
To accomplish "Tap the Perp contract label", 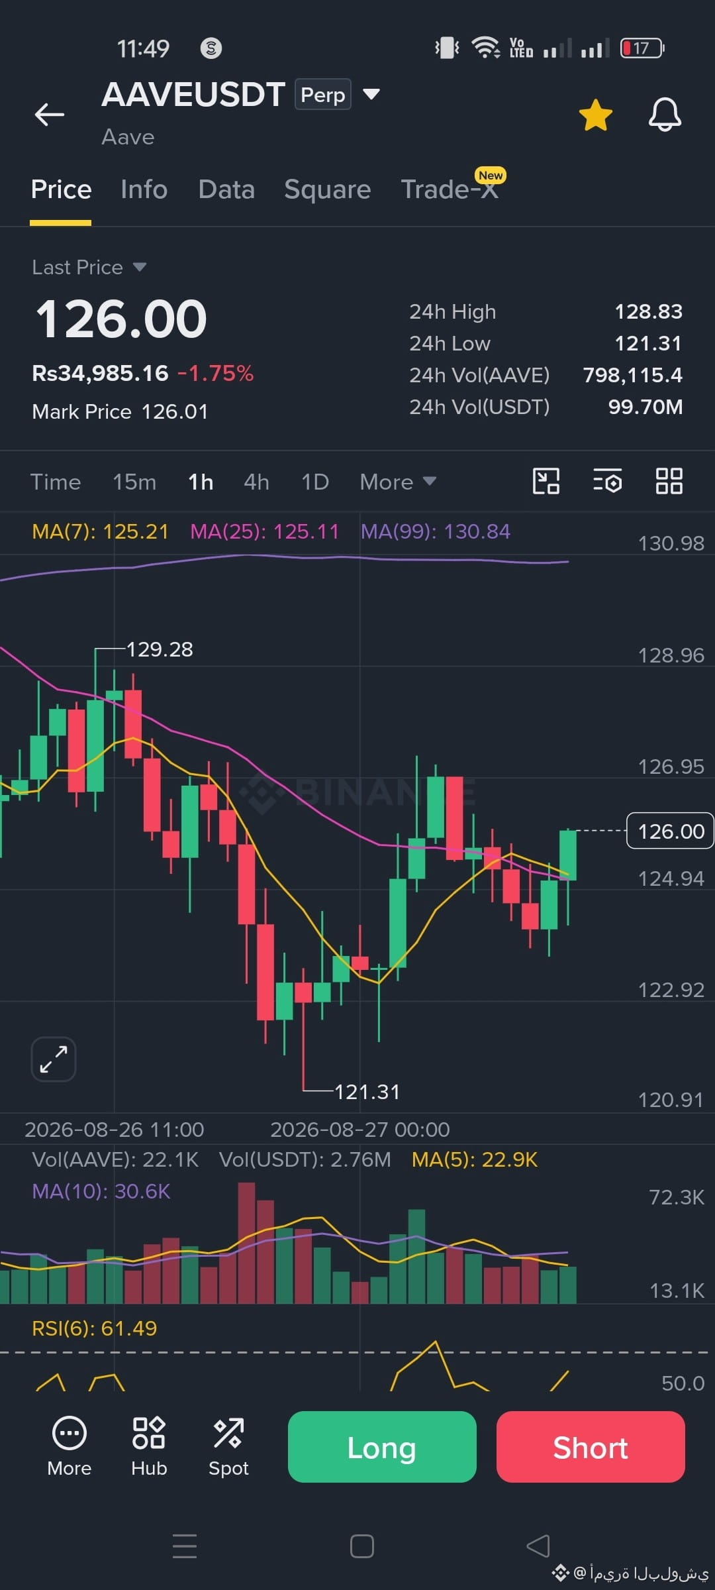I will (x=323, y=95).
